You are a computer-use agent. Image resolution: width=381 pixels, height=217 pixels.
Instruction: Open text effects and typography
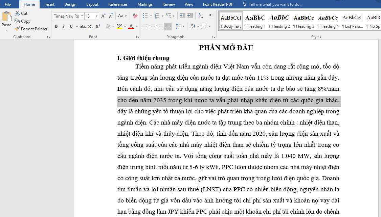pyautogui.click(x=108, y=26)
